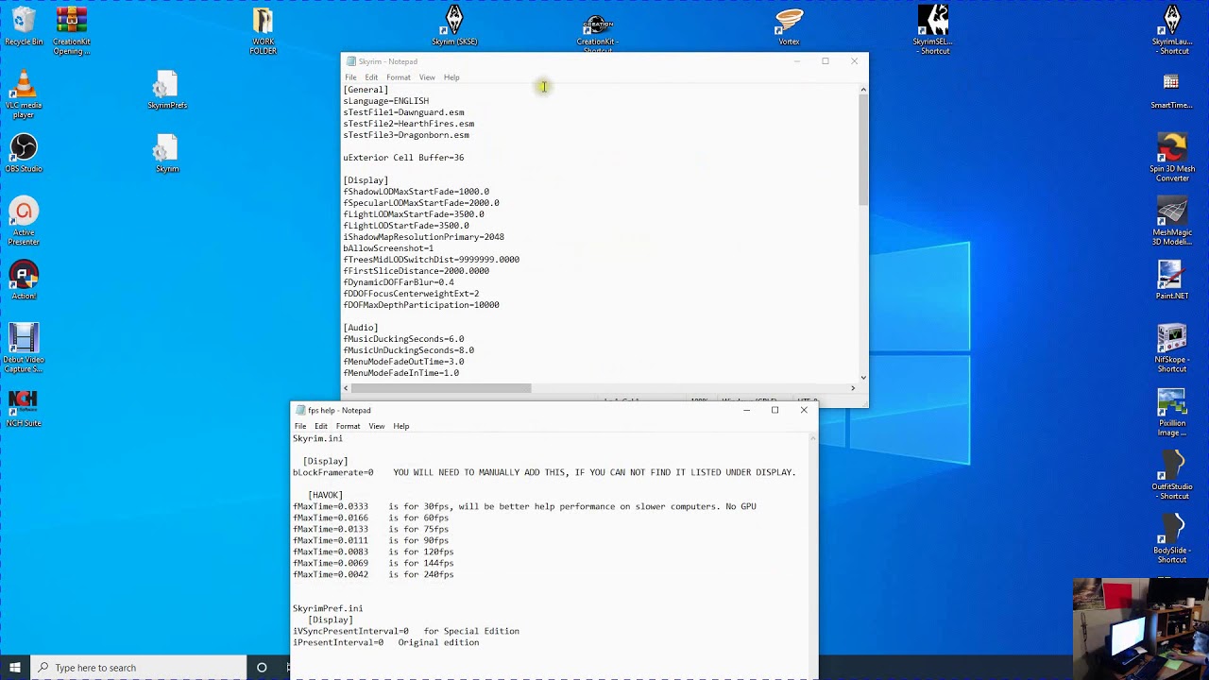Open Format menu in Skyrim Notepad window

399,77
